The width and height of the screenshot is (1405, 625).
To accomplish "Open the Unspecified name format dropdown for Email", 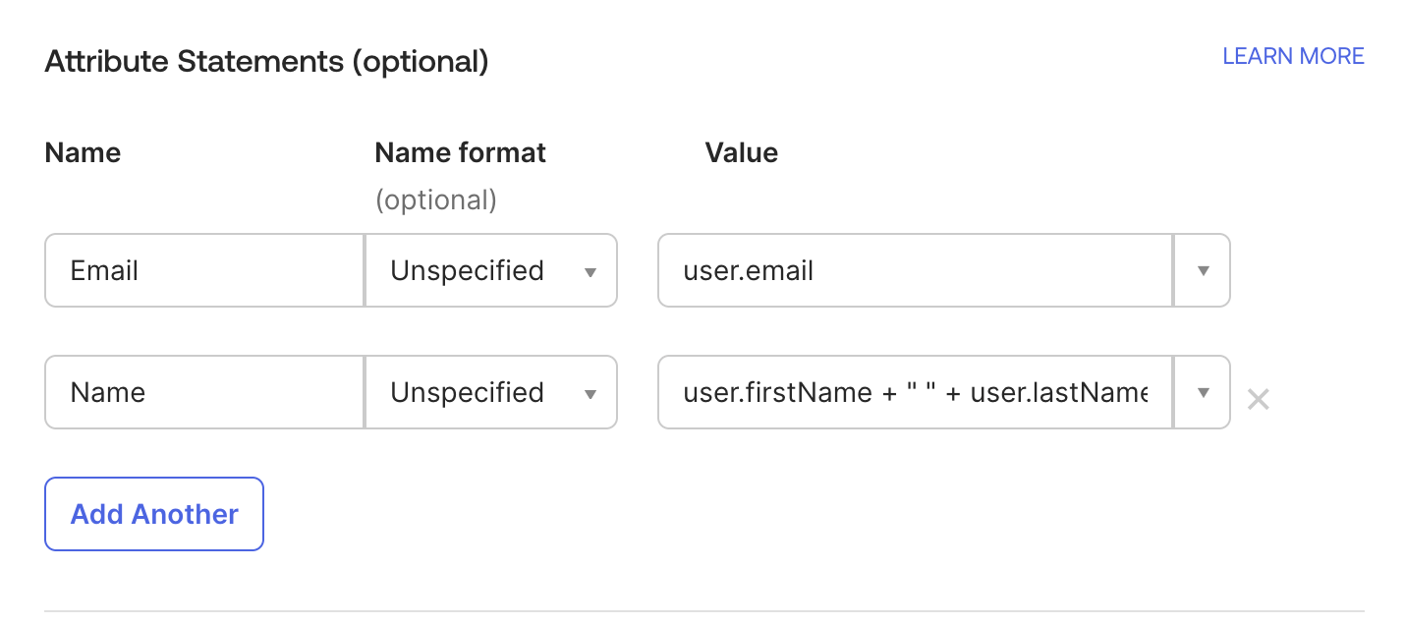I will click(490, 270).
